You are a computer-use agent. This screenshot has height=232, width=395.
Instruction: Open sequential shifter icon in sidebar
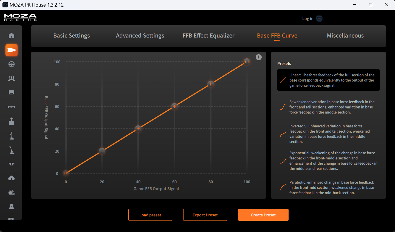click(x=12, y=136)
